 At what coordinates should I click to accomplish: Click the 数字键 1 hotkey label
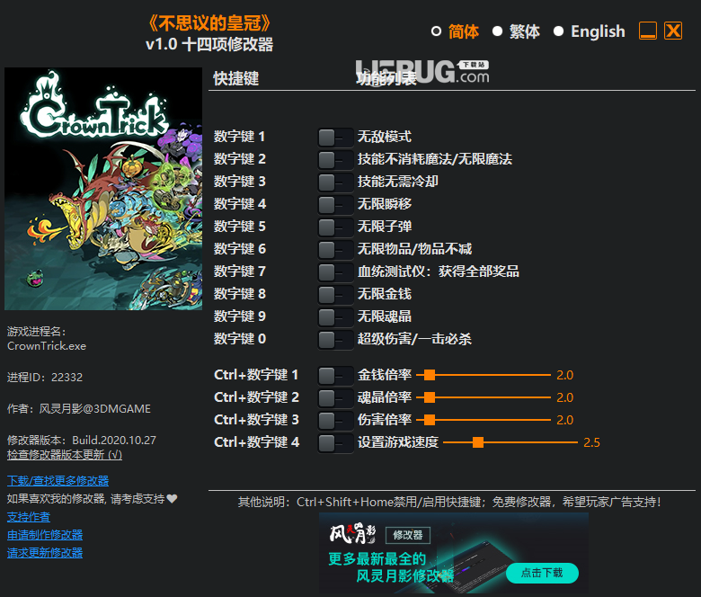coord(240,137)
